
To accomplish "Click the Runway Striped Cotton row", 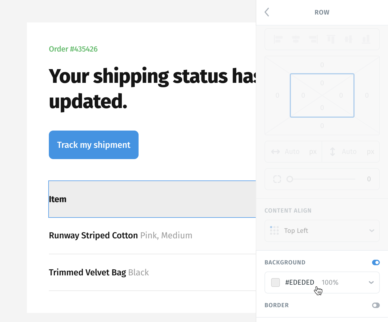I will [152, 236].
